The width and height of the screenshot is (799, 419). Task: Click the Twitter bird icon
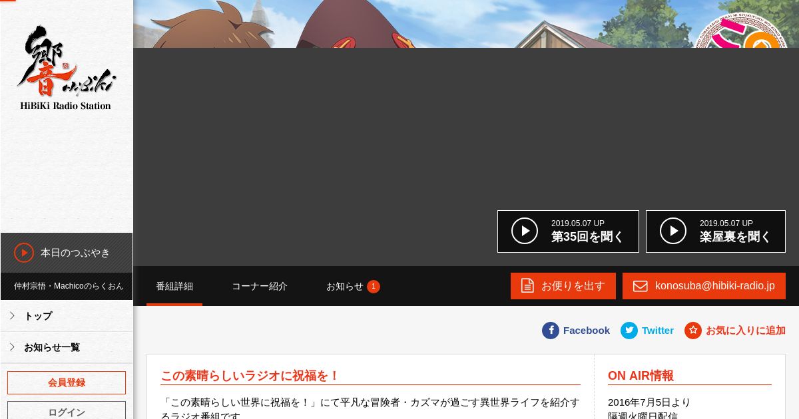click(629, 331)
